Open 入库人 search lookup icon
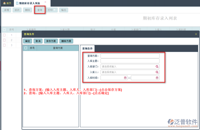This screenshot has width=200, height=130. tap(157, 72)
